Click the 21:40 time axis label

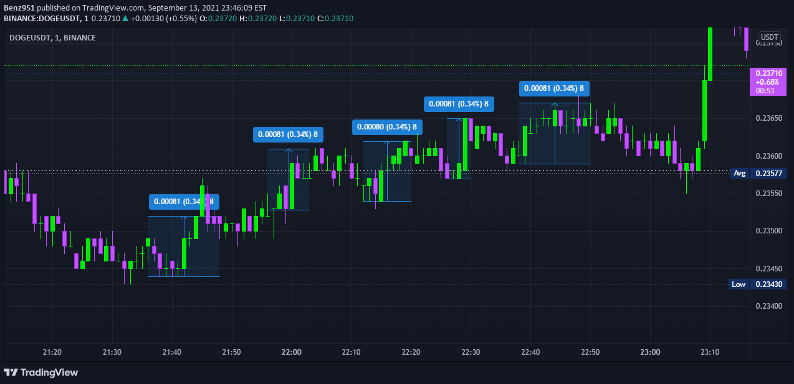[x=172, y=352]
